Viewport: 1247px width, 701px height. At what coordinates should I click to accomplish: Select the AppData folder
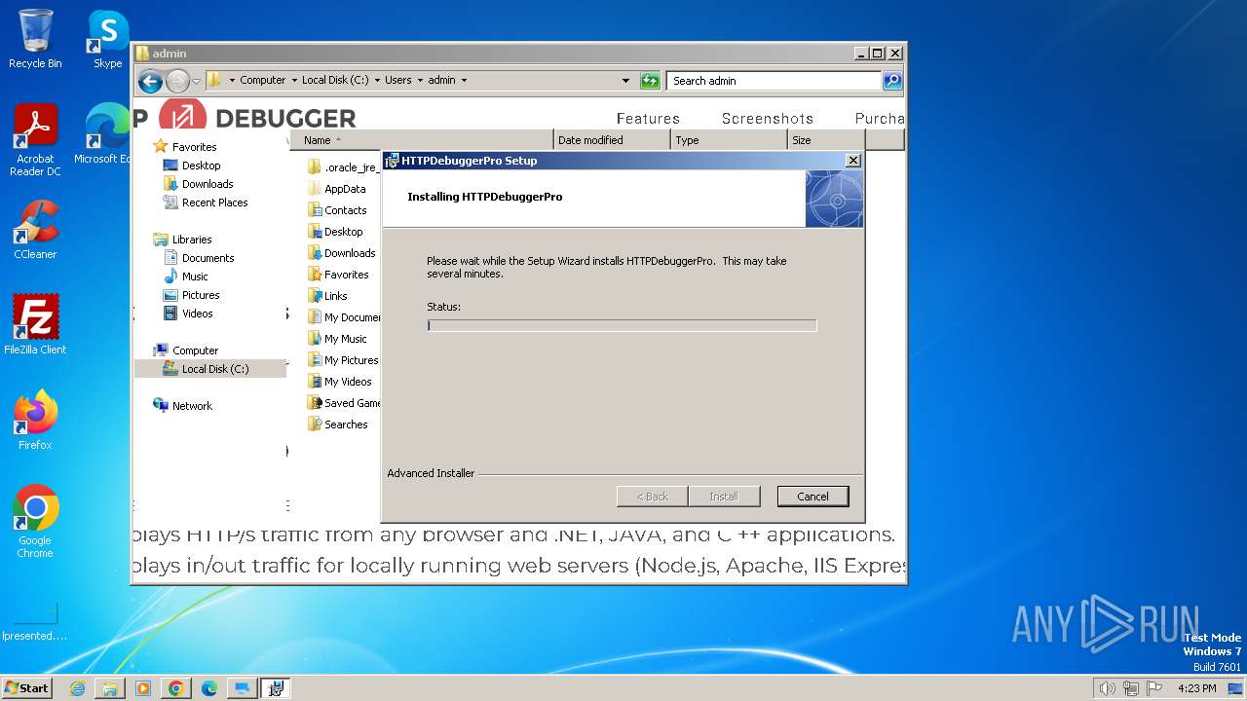pos(337,189)
